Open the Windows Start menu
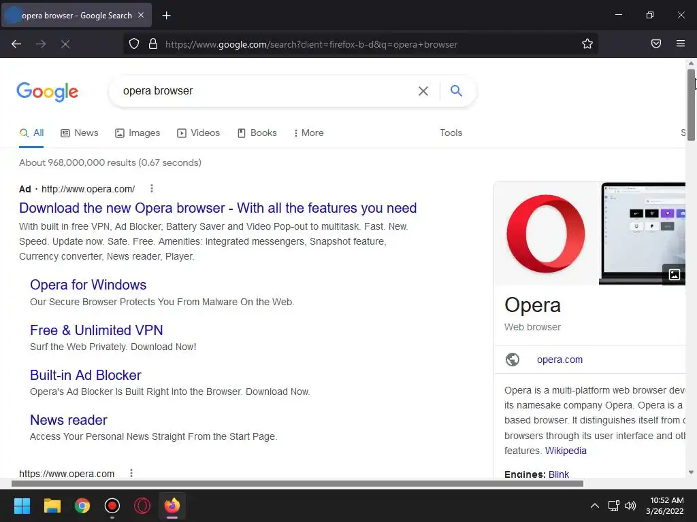 (x=22, y=506)
